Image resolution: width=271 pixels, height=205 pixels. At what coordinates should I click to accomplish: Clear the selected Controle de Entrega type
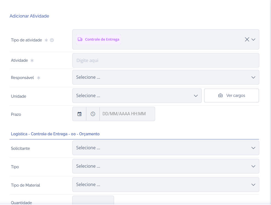[247, 40]
